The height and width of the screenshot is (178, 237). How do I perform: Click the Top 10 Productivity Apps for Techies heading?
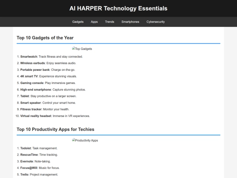pos(55,129)
